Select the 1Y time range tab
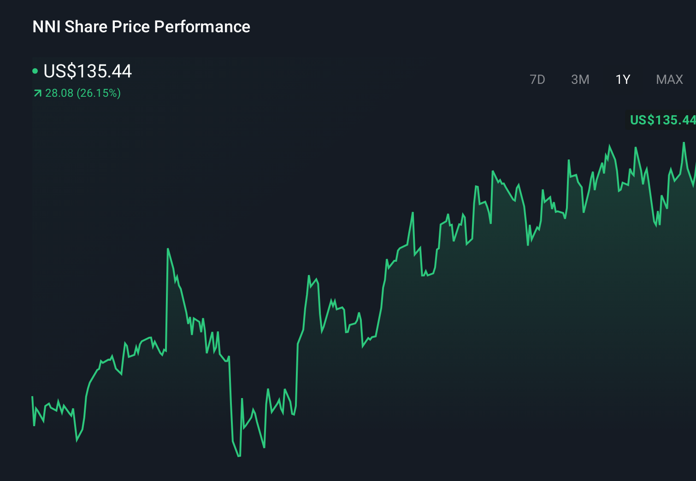This screenshot has height=481, width=696. point(622,79)
